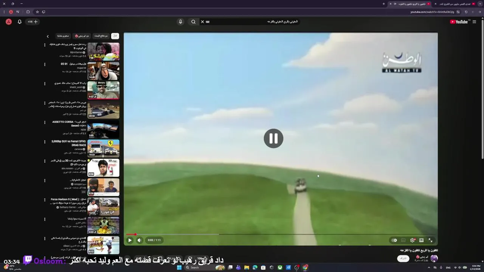Image resolution: width=484 pixels, height=272 pixels.
Task: Open options menu for the Ferrari SF90 video
Action: click(45, 142)
